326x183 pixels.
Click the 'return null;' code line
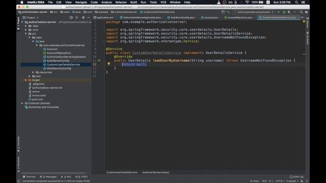pos(134,65)
